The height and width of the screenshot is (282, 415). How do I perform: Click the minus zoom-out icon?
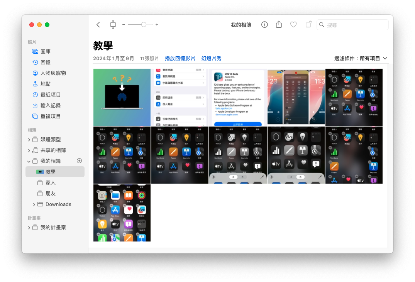pyautogui.click(x=123, y=25)
